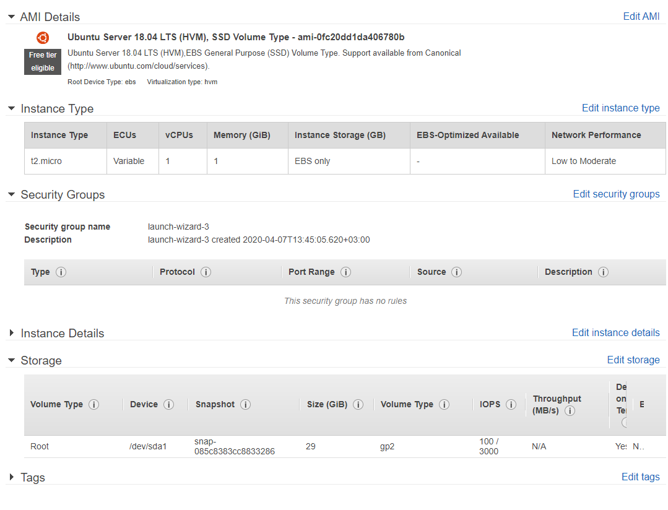The width and height of the screenshot is (668, 510).
Task: Collapse the Instance Type section
Action: (x=12, y=108)
